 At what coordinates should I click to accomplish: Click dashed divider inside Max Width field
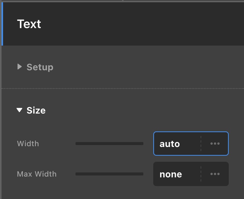(x=201, y=174)
